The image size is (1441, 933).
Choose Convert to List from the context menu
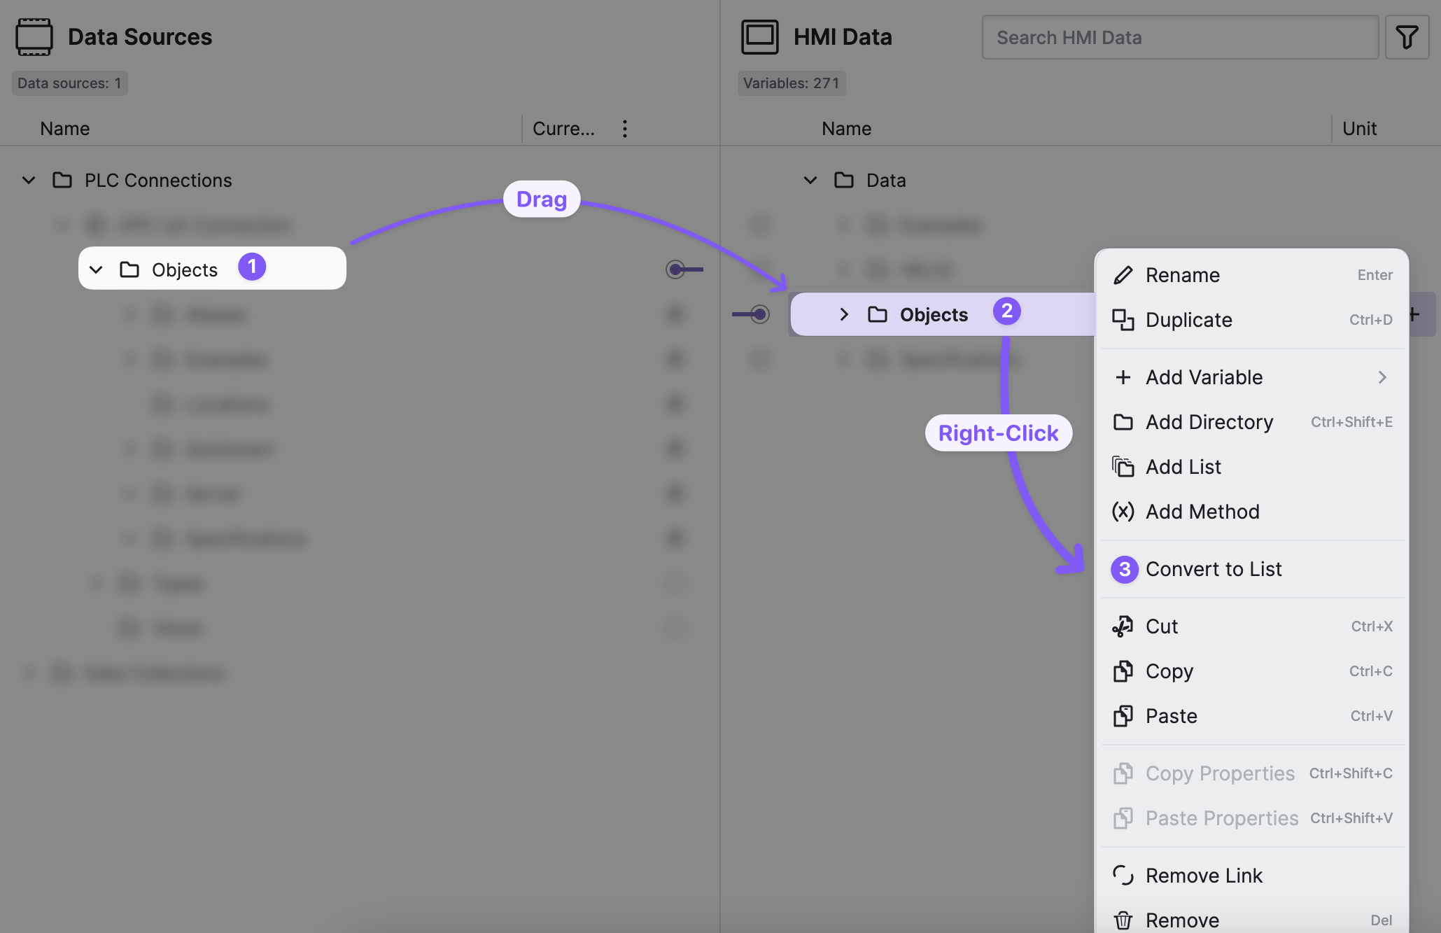(1214, 569)
